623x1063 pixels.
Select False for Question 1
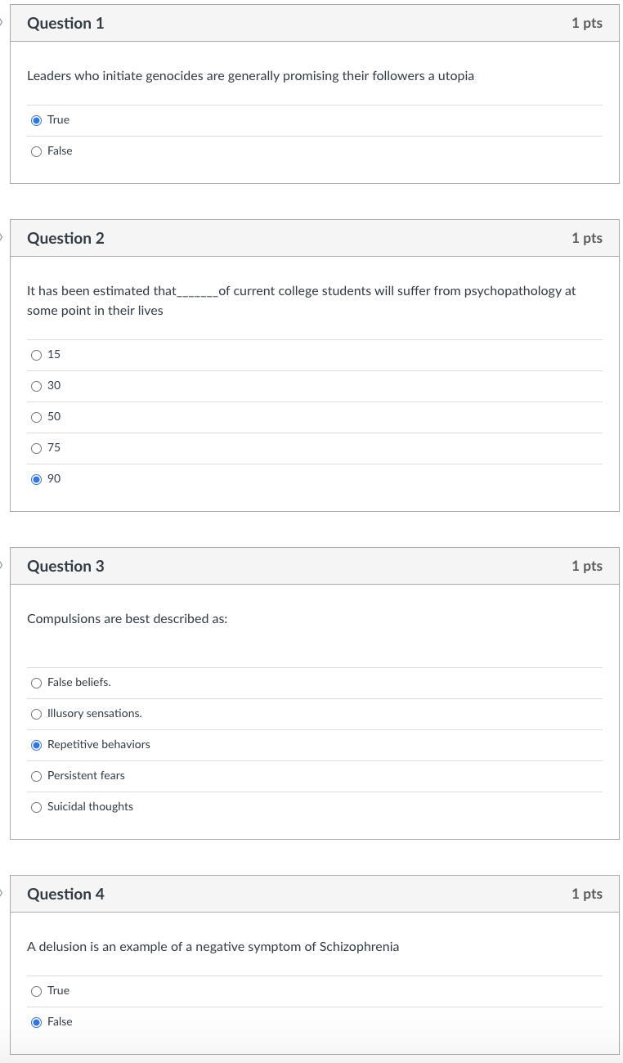pyautogui.click(x=36, y=151)
